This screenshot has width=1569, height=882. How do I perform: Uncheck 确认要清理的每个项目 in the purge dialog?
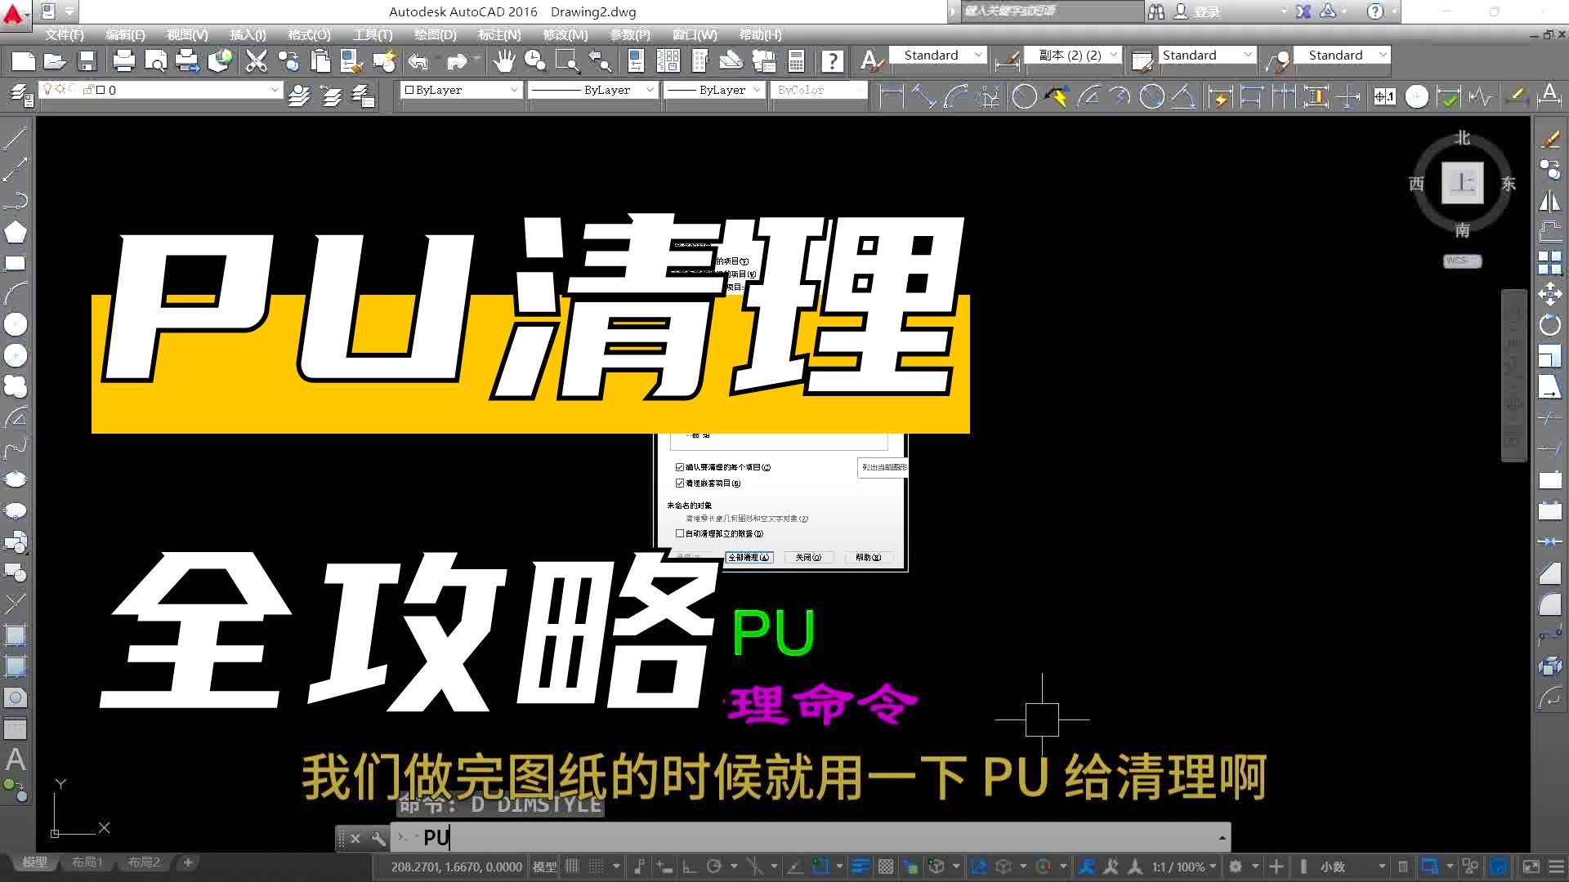pos(681,466)
